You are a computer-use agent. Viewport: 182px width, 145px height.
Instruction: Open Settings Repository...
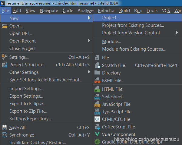(x=46, y=119)
